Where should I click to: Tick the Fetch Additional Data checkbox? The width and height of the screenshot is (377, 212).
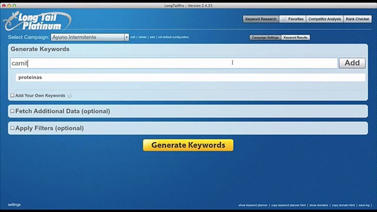(12, 111)
